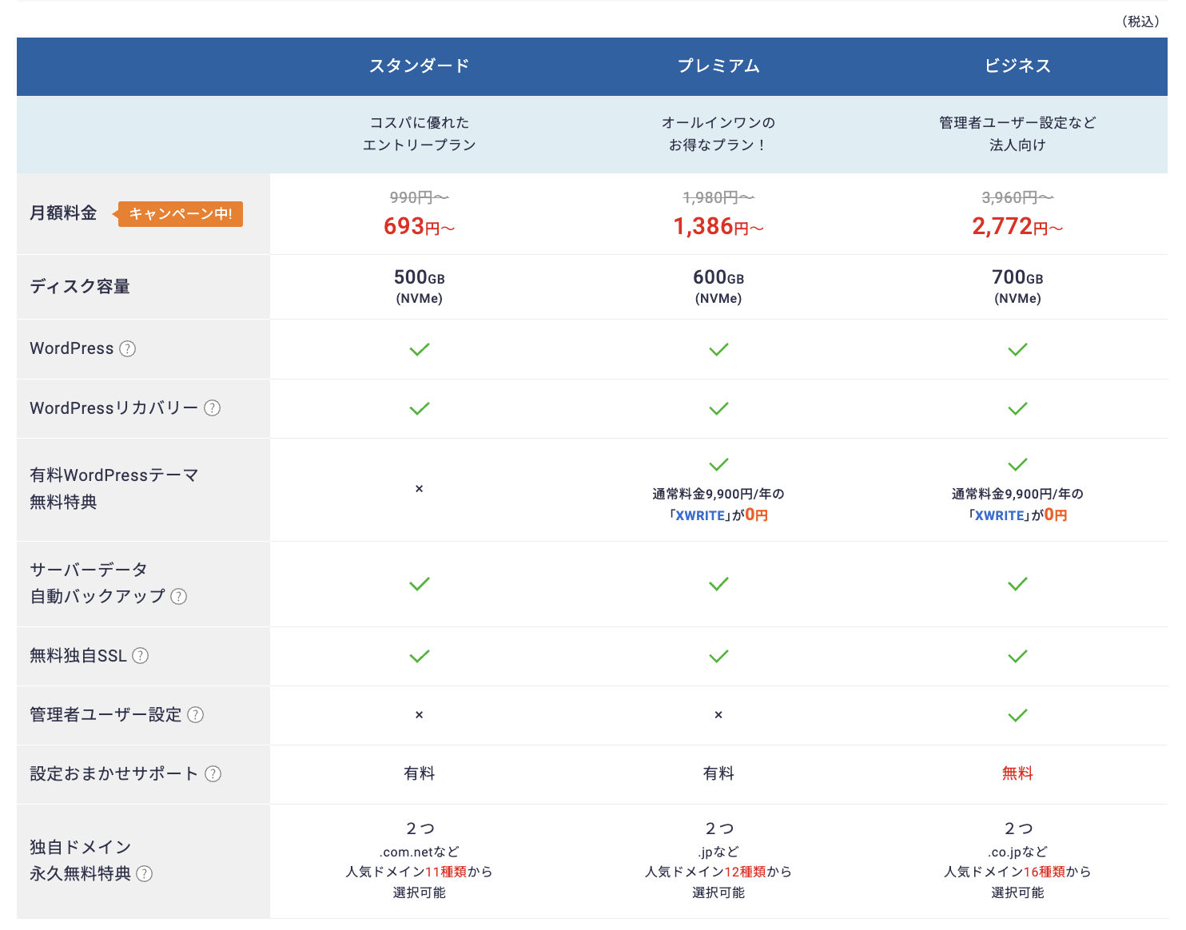Image resolution: width=1186 pixels, height=930 pixels.
Task: Click the red 無料 support text for ビジネス
Action: [1017, 773]
